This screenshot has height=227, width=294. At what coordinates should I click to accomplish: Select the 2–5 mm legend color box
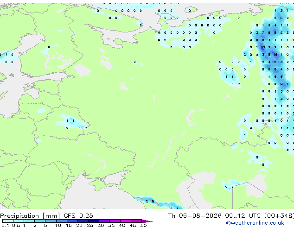tap(40, 221)
